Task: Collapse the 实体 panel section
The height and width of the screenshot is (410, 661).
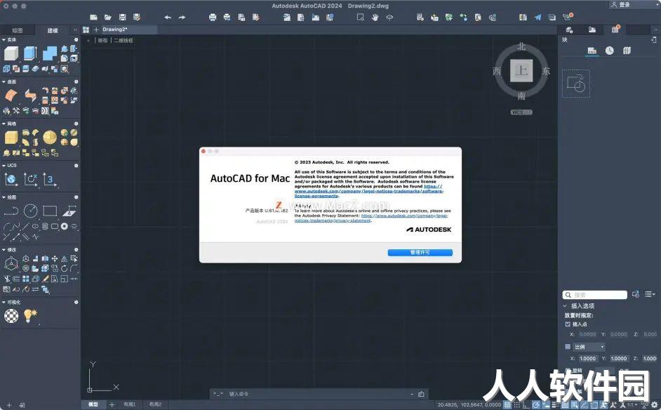Action: pos(4,39)
